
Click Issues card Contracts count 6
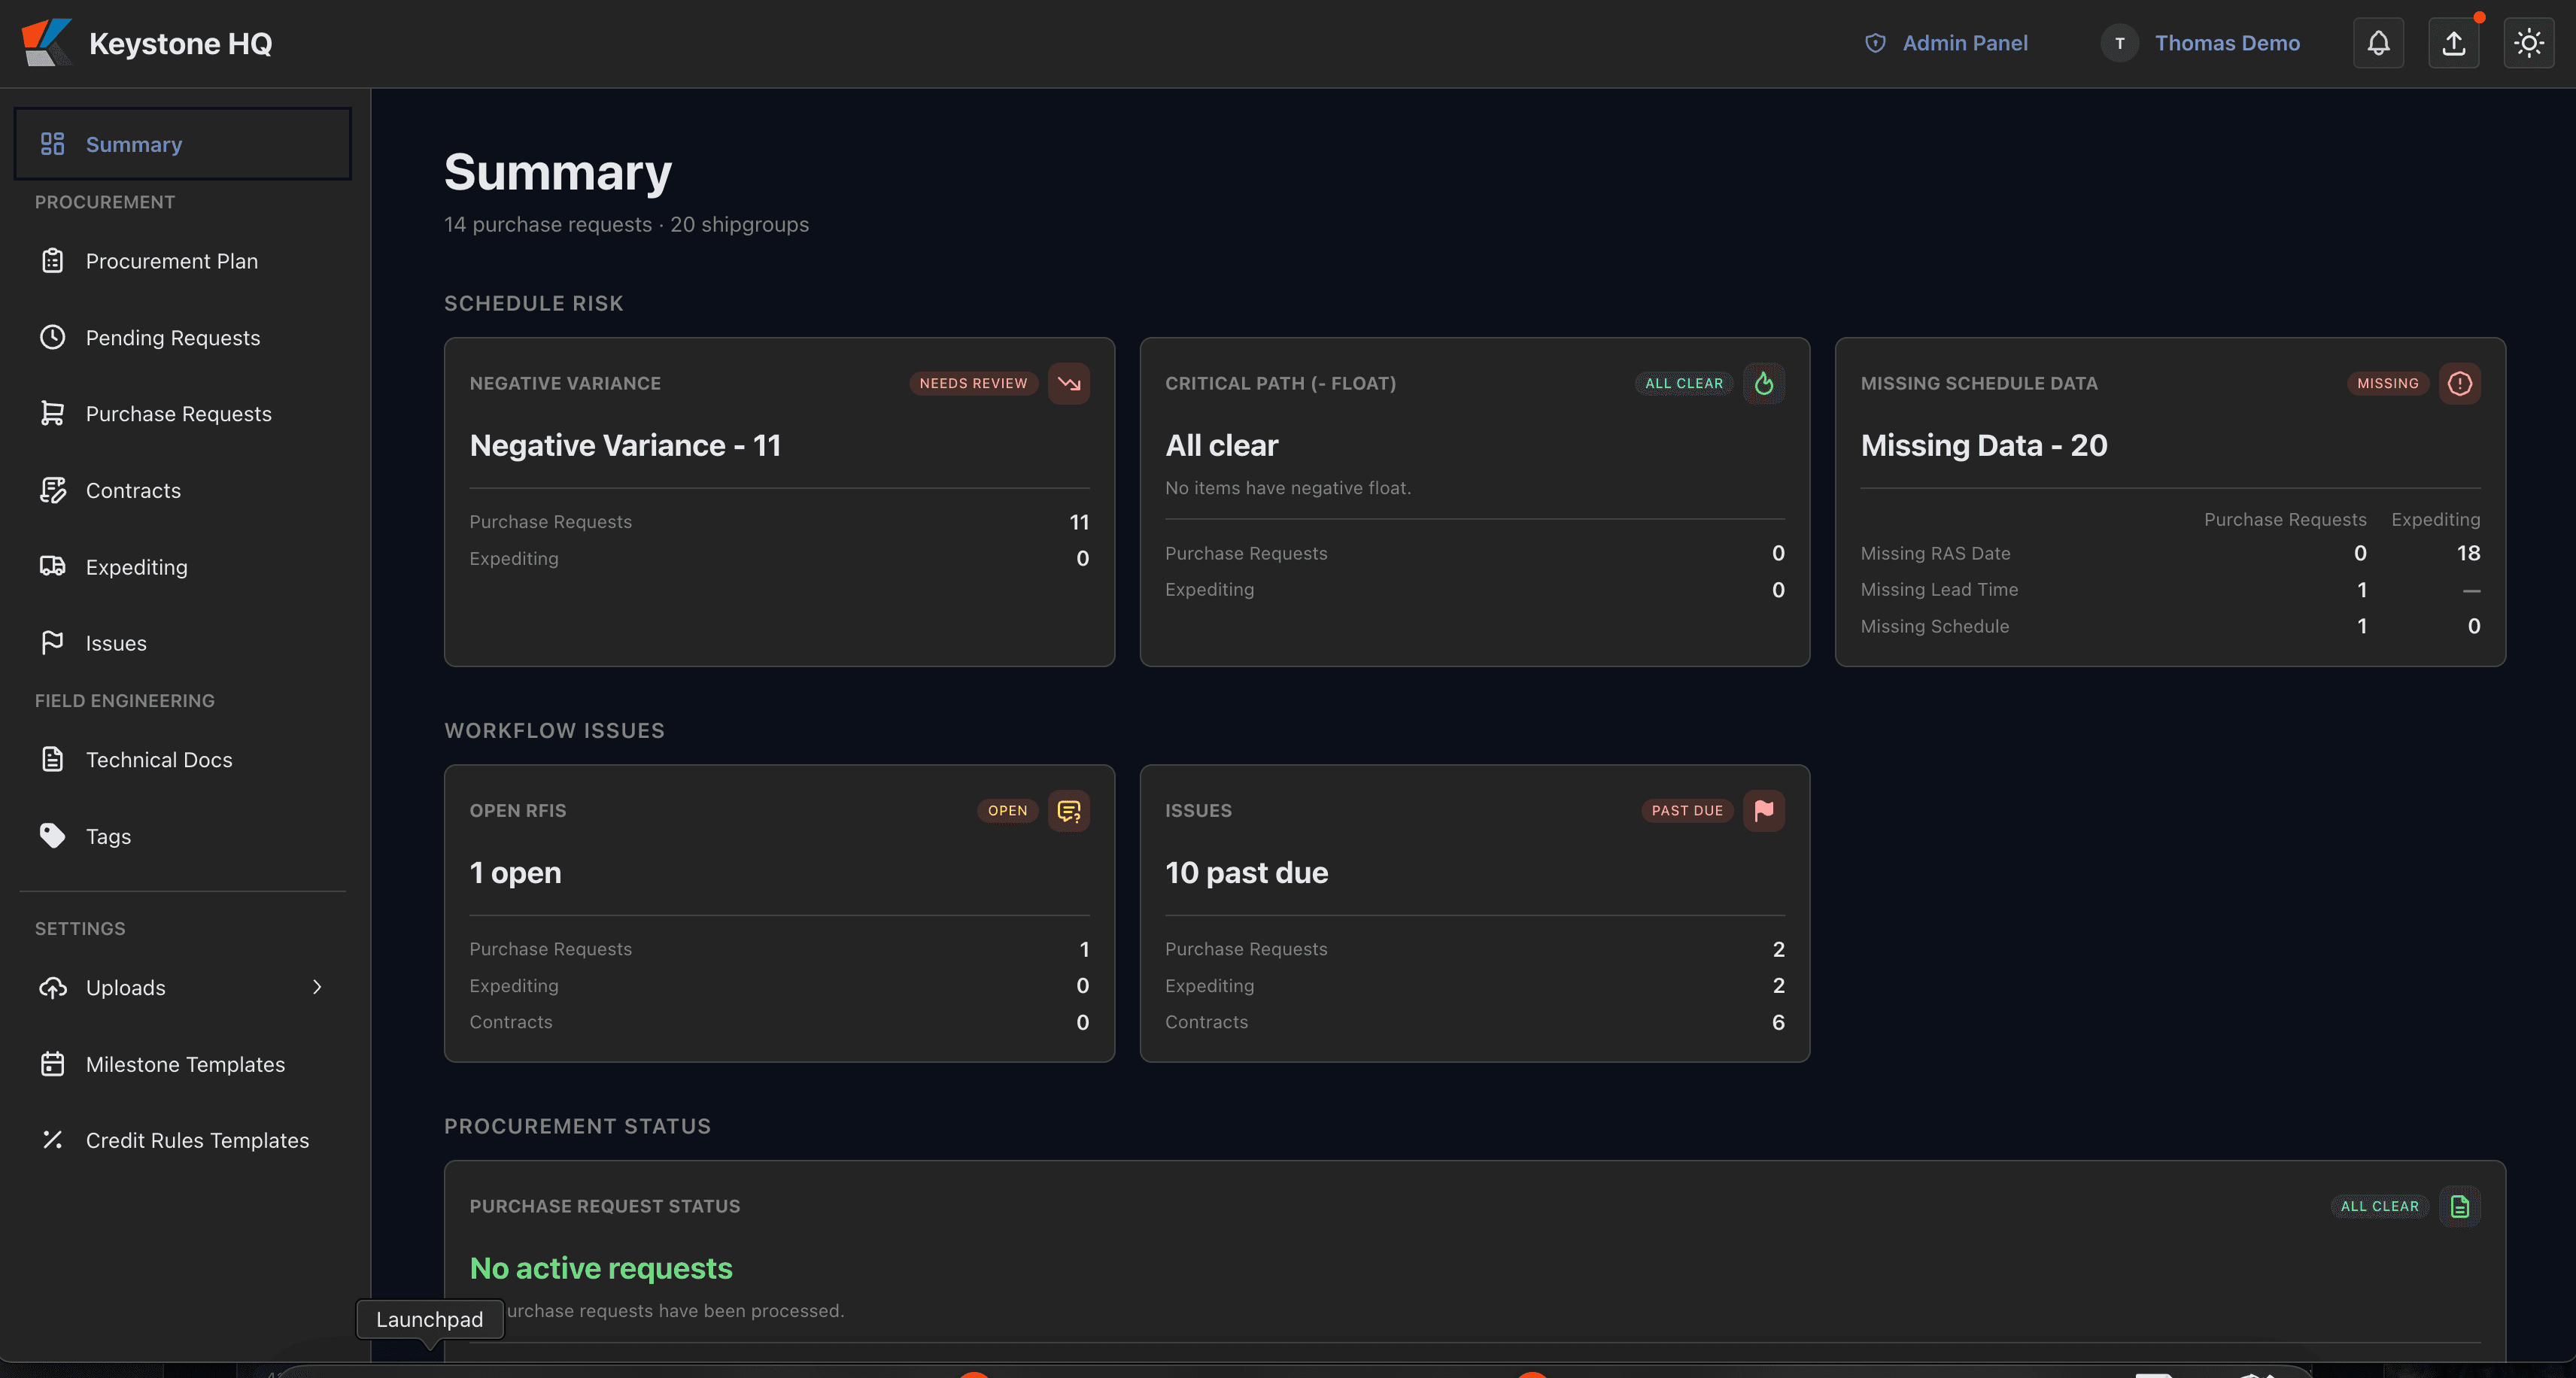pyautogui.click(x=1778, y=1022)
